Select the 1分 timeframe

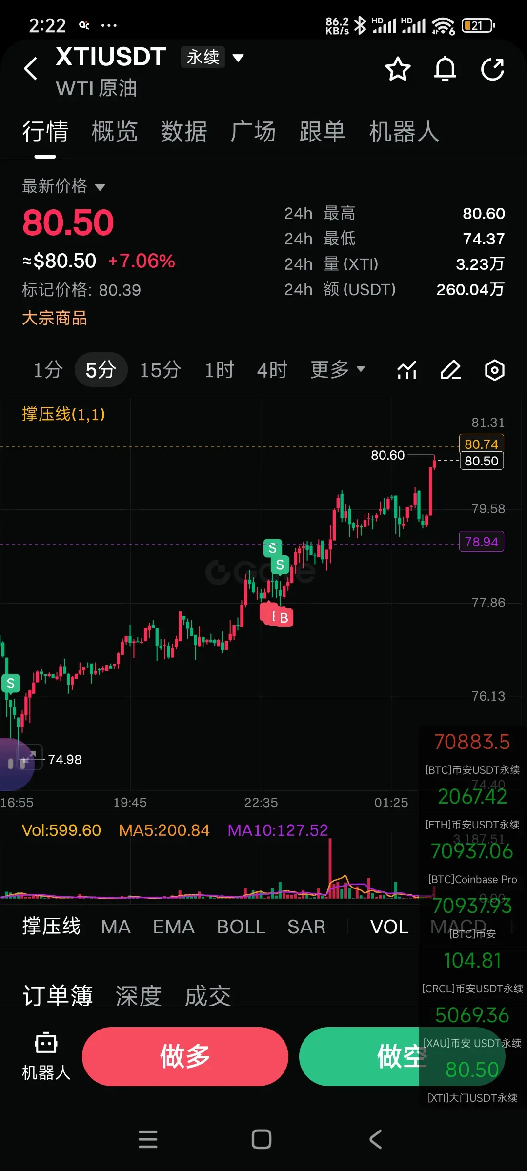[x=48, y=370]
